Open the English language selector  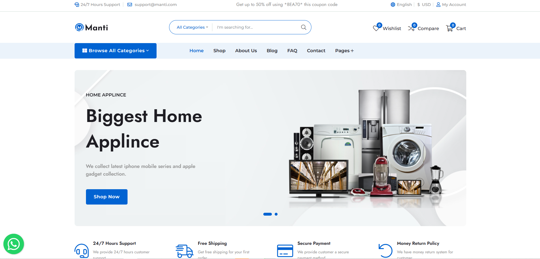point(401,5)
